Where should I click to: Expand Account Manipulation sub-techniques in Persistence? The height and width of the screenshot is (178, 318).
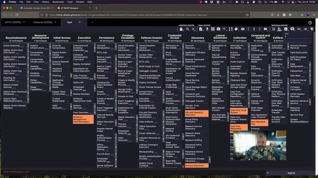pos(116,46)
